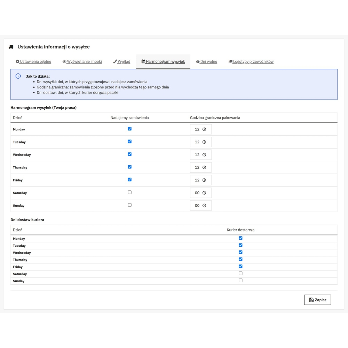Click Tuesday's cutoff hour value 12

coord(197,142)
